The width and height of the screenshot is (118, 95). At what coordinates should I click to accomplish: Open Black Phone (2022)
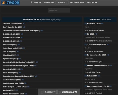[10, 72]
